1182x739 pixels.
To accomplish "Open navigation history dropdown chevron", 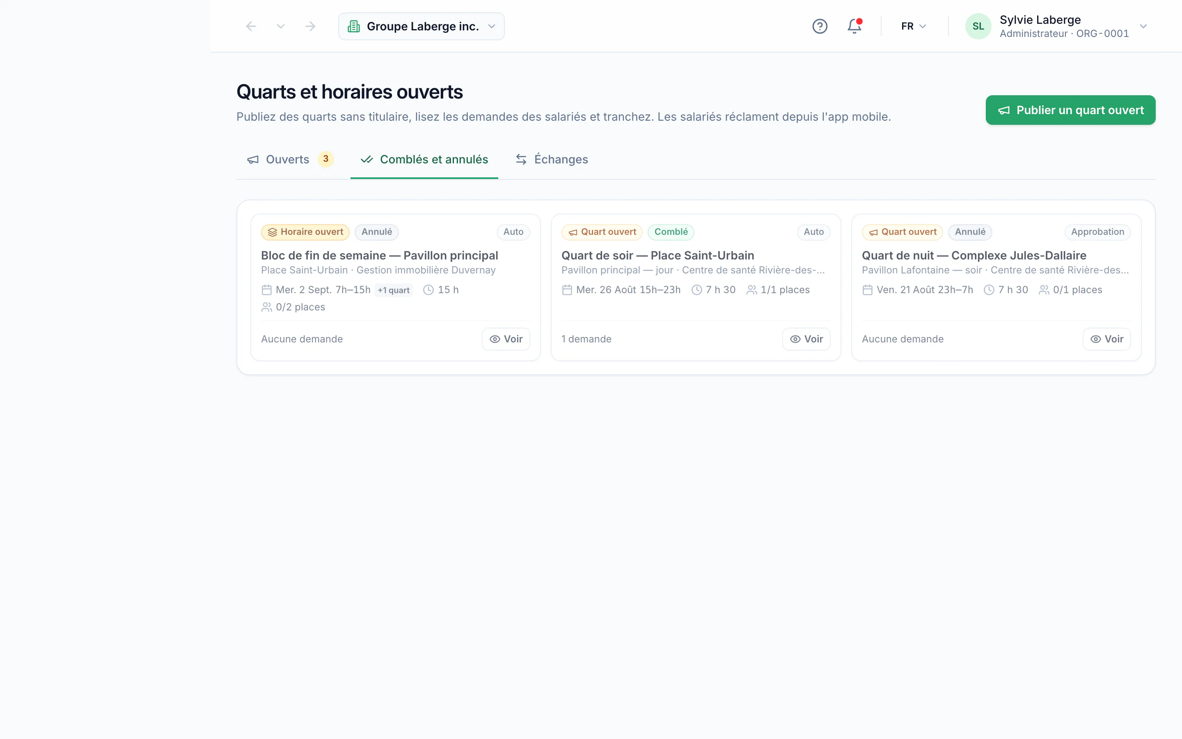I will [x=280, y=26].
